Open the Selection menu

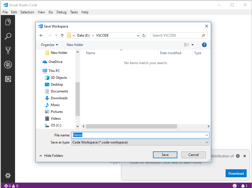[27, 12]
